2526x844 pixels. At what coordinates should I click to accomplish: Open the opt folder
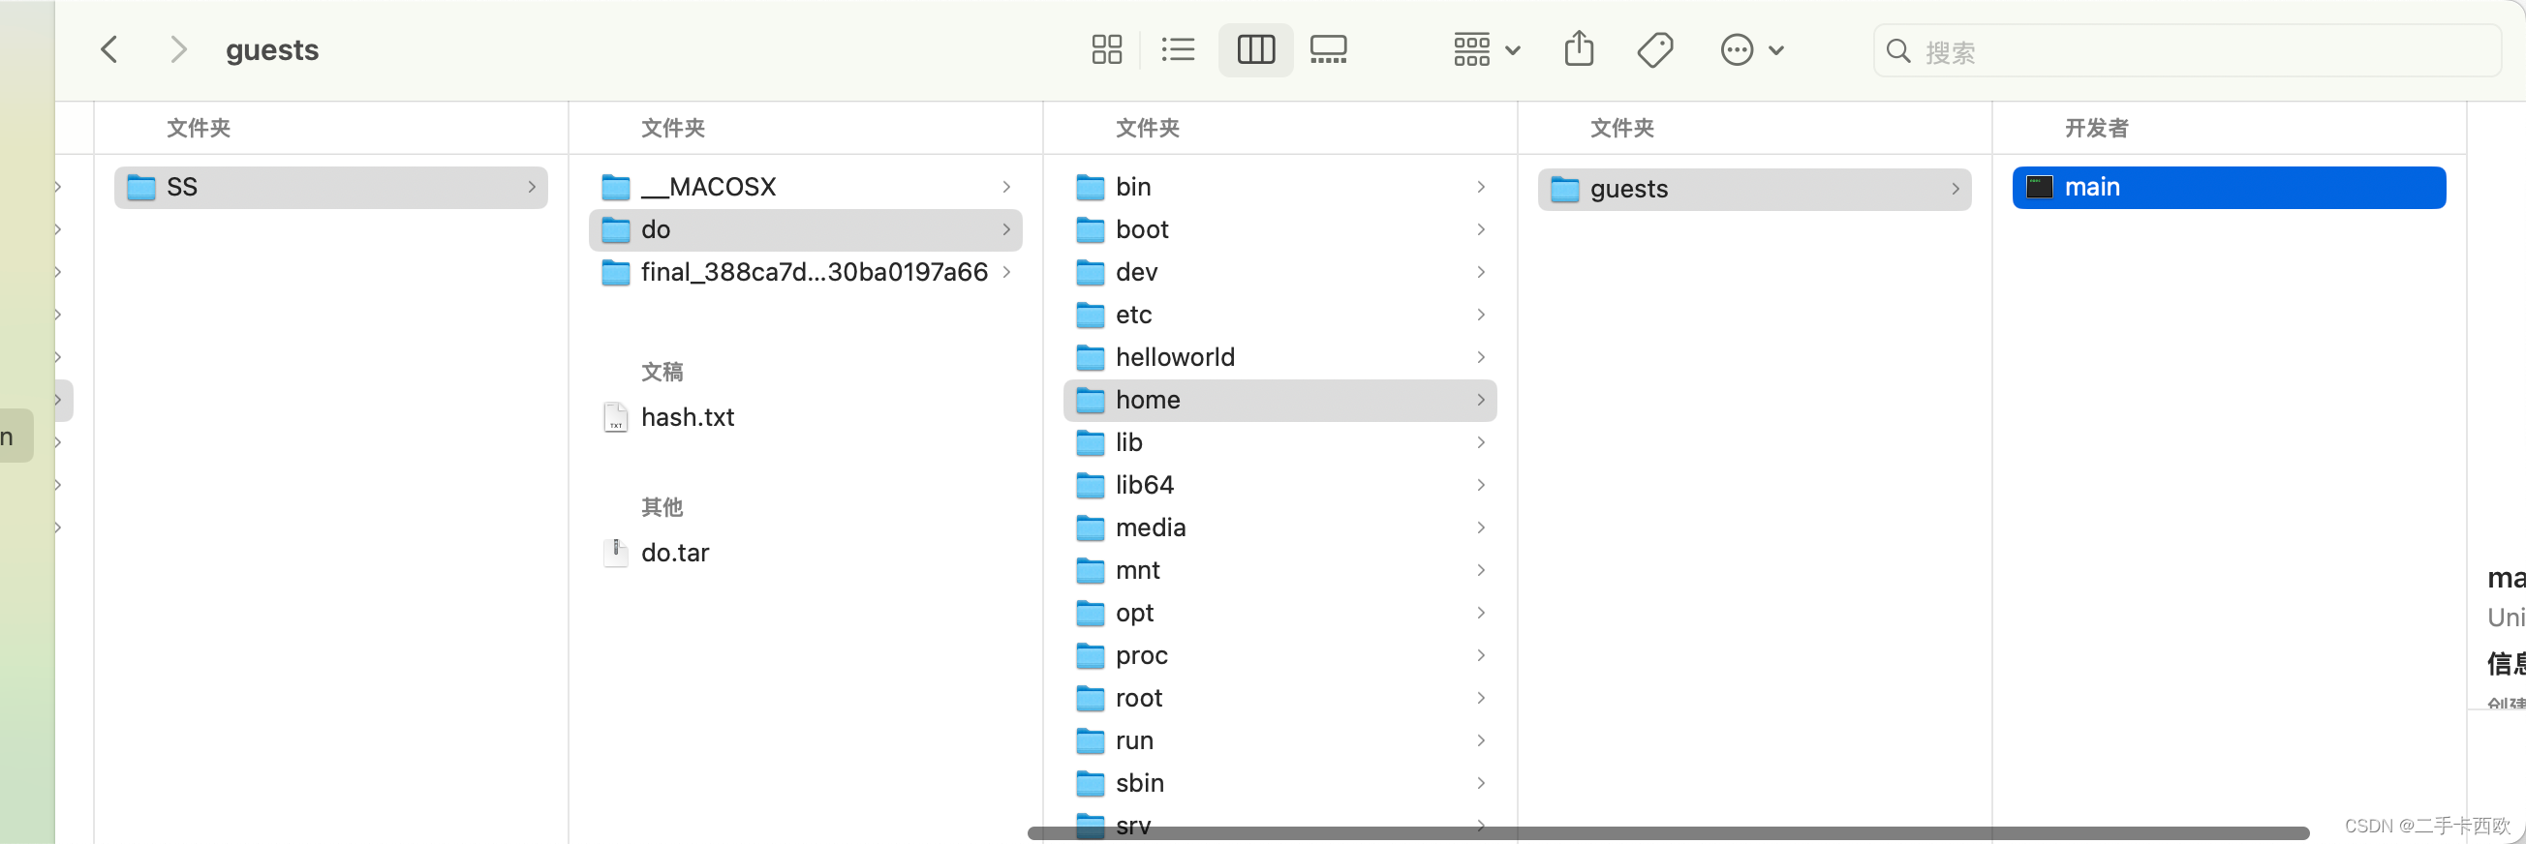point(1279,614)
